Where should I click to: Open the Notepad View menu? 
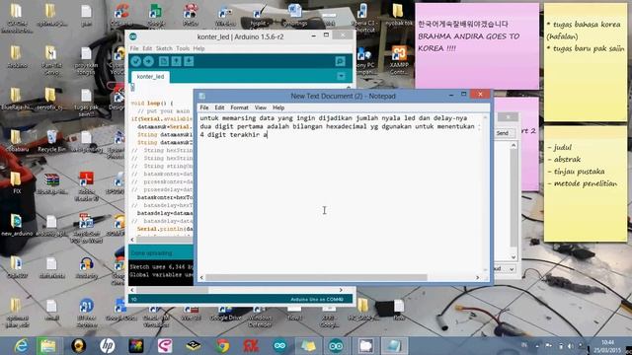[x=261, y=107]
